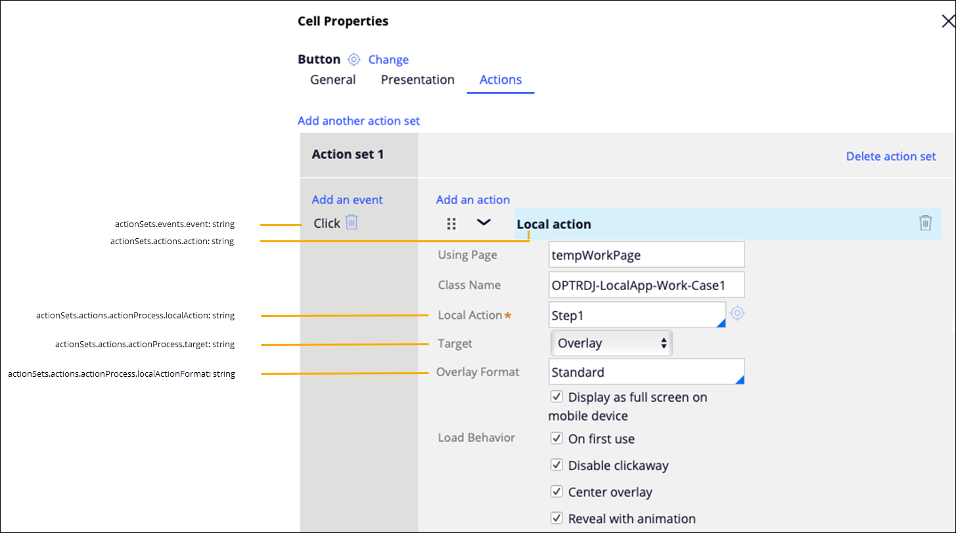Uncheck the On first use checkbox
The height and width of the screenshot is (533, 956).
pyautogui.click(x=557, y=438)
